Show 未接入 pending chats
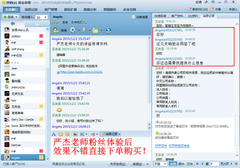This screenshot has height=168, width=240. pyautogui.click(x=231, y=9)
